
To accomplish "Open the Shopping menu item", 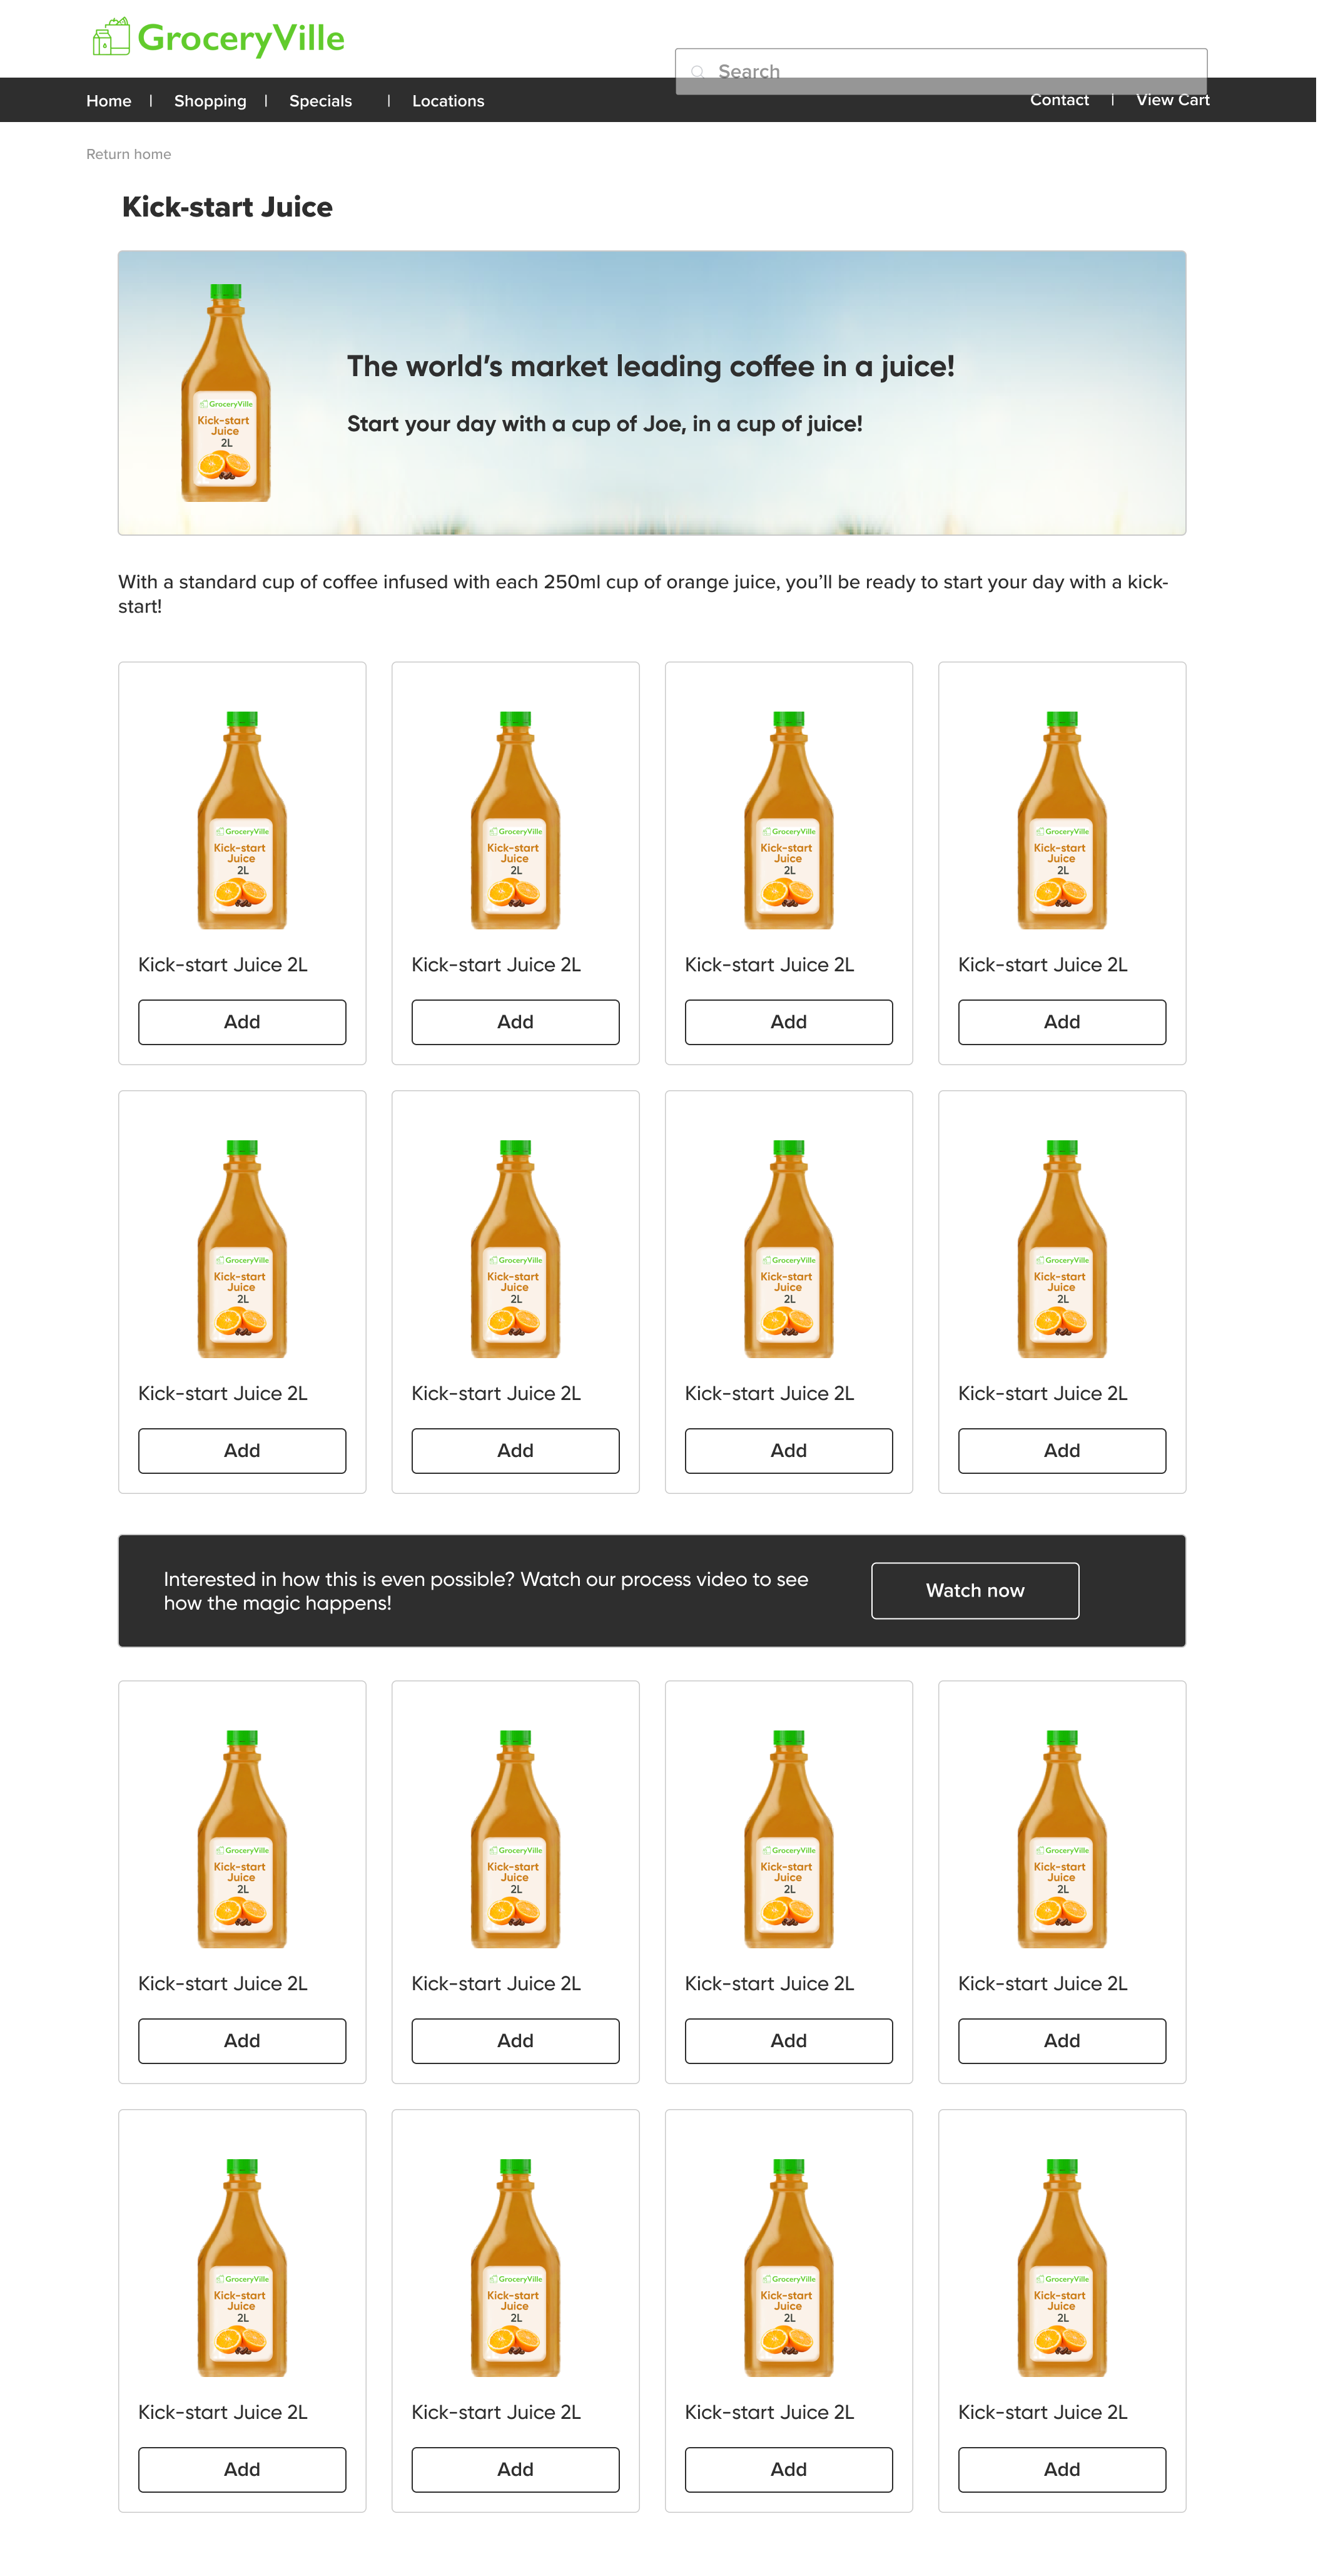I will (210, 101).
